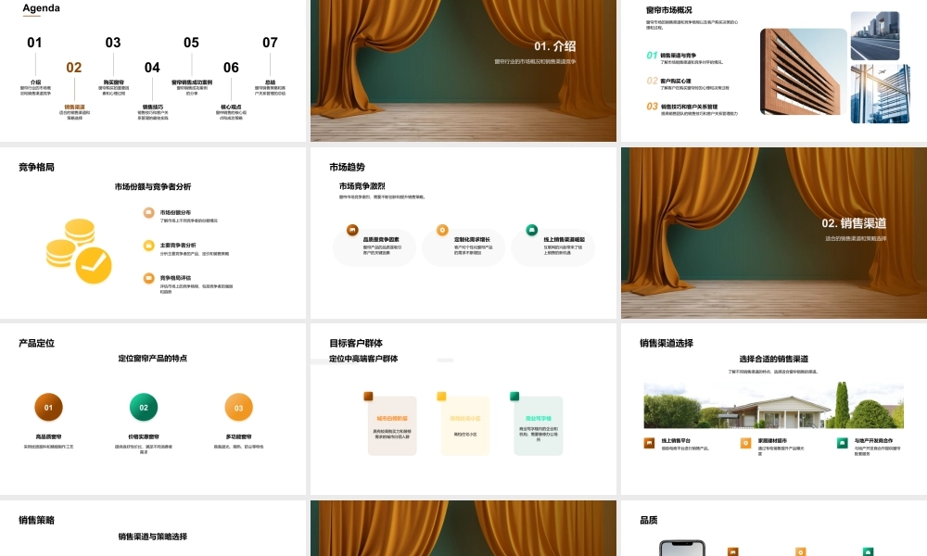The image size is (927, 556).
Task: Click the green icon beside 与地产开发商合作
Action: coord(843,443)
